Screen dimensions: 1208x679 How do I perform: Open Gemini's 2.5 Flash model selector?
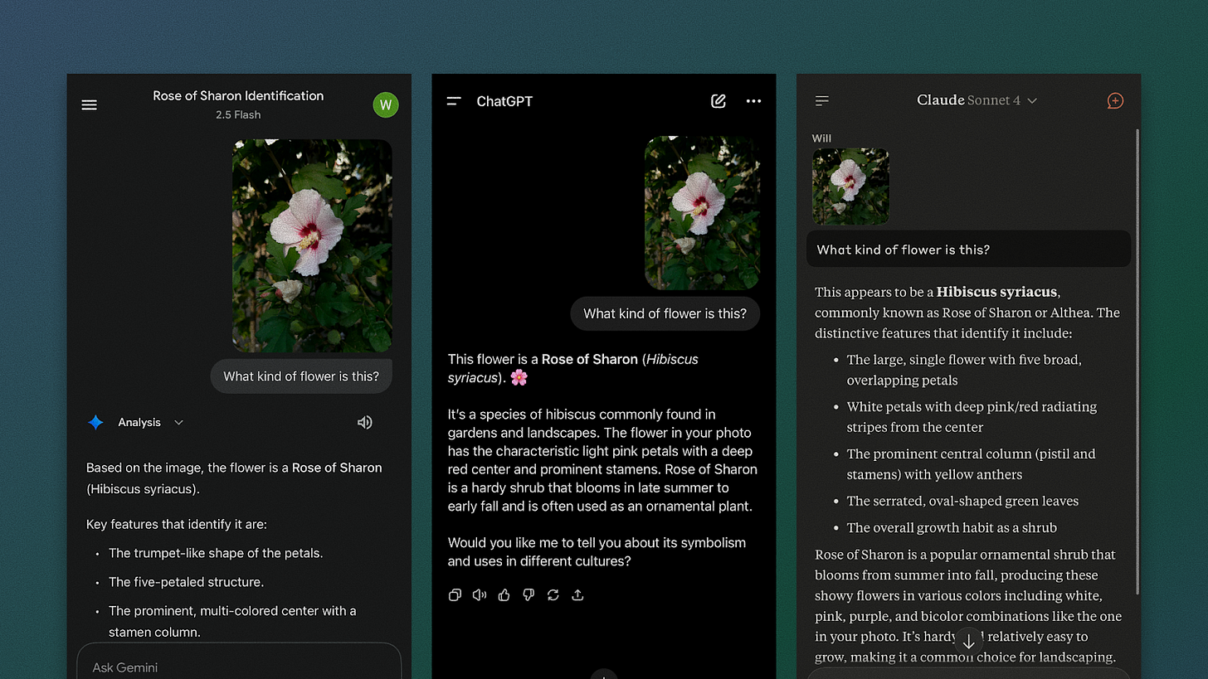point(238,114)
